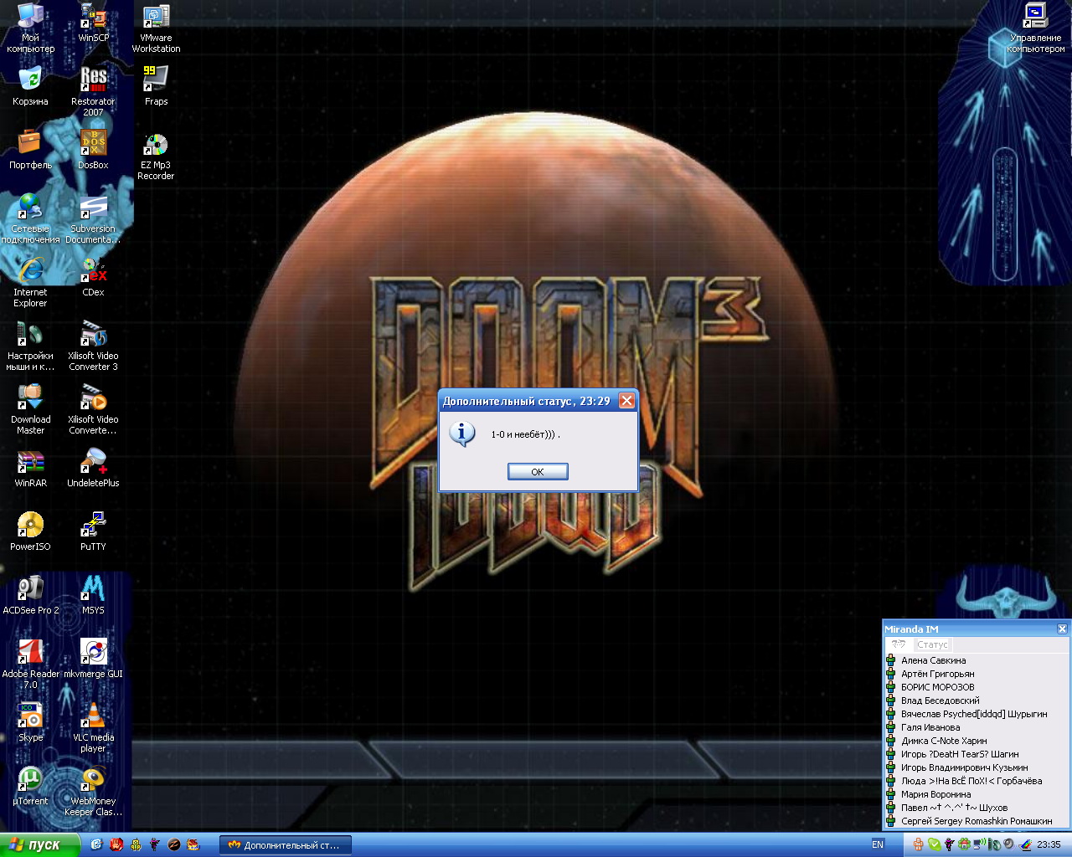Select contact БОРИС МОРОЗОВ in list

[x=937, y=687]
